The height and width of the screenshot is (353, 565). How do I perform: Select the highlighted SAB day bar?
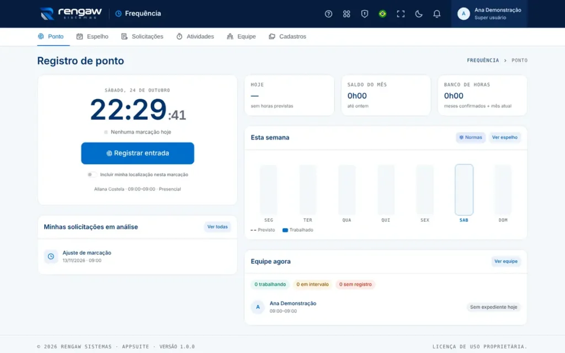pyautogui.click(x=463, y=190)
